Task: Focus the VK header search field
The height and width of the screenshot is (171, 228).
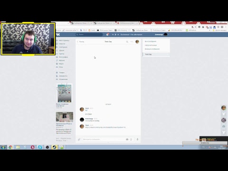Action: pos(89,34)
